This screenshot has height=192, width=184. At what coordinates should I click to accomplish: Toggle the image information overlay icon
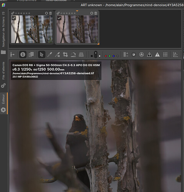[23, 55]
